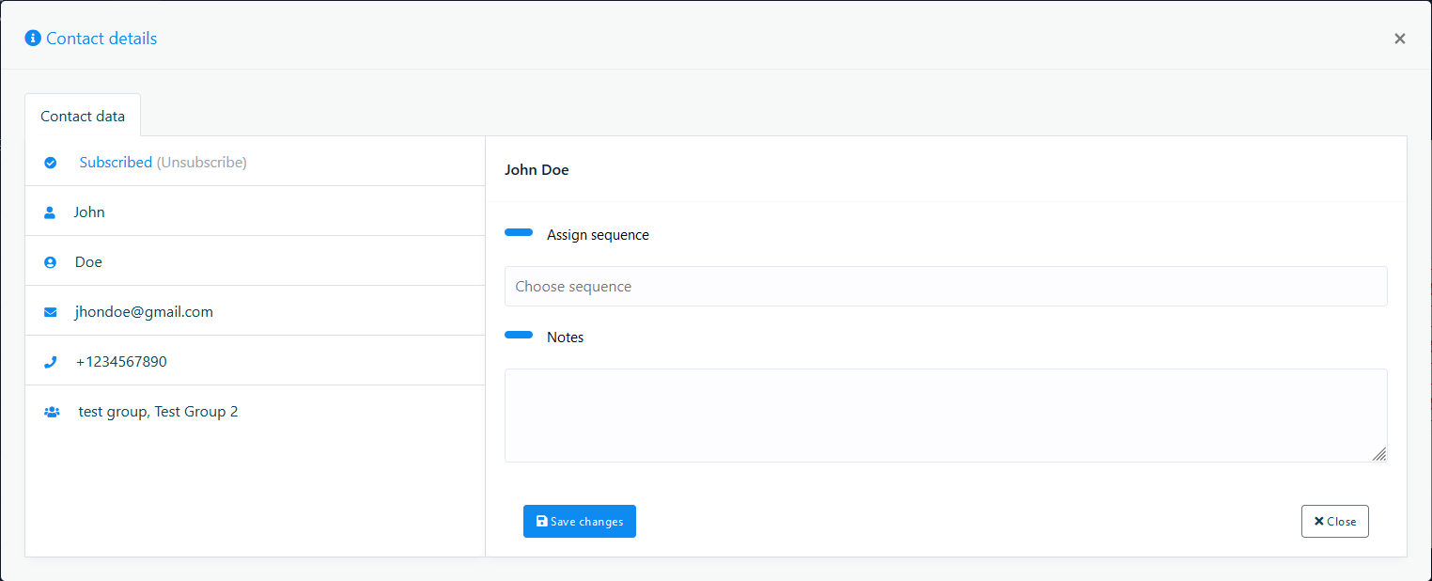
Task: Click the X icon at modal top right
Action: [x=1399, y=39]
